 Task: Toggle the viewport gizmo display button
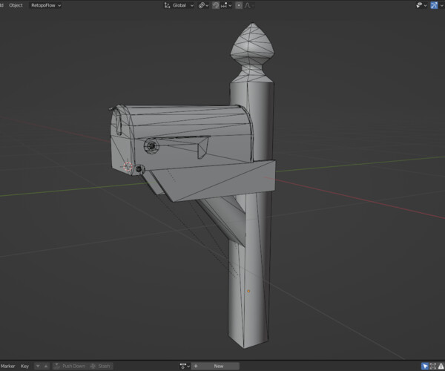coord(434,5)
